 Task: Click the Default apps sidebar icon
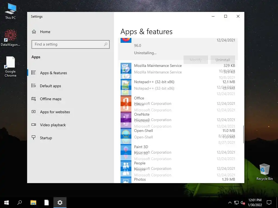point(33,86)
